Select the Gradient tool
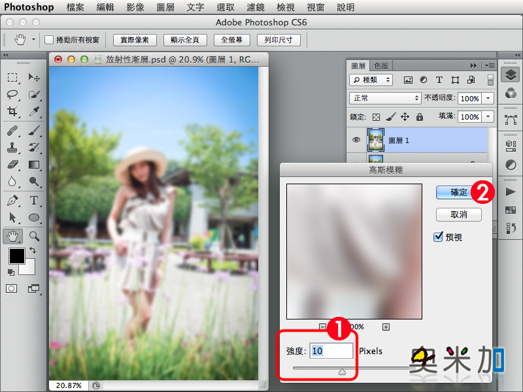Image resolution: width=523 pixels, height=392 pixels. (34, 165)
